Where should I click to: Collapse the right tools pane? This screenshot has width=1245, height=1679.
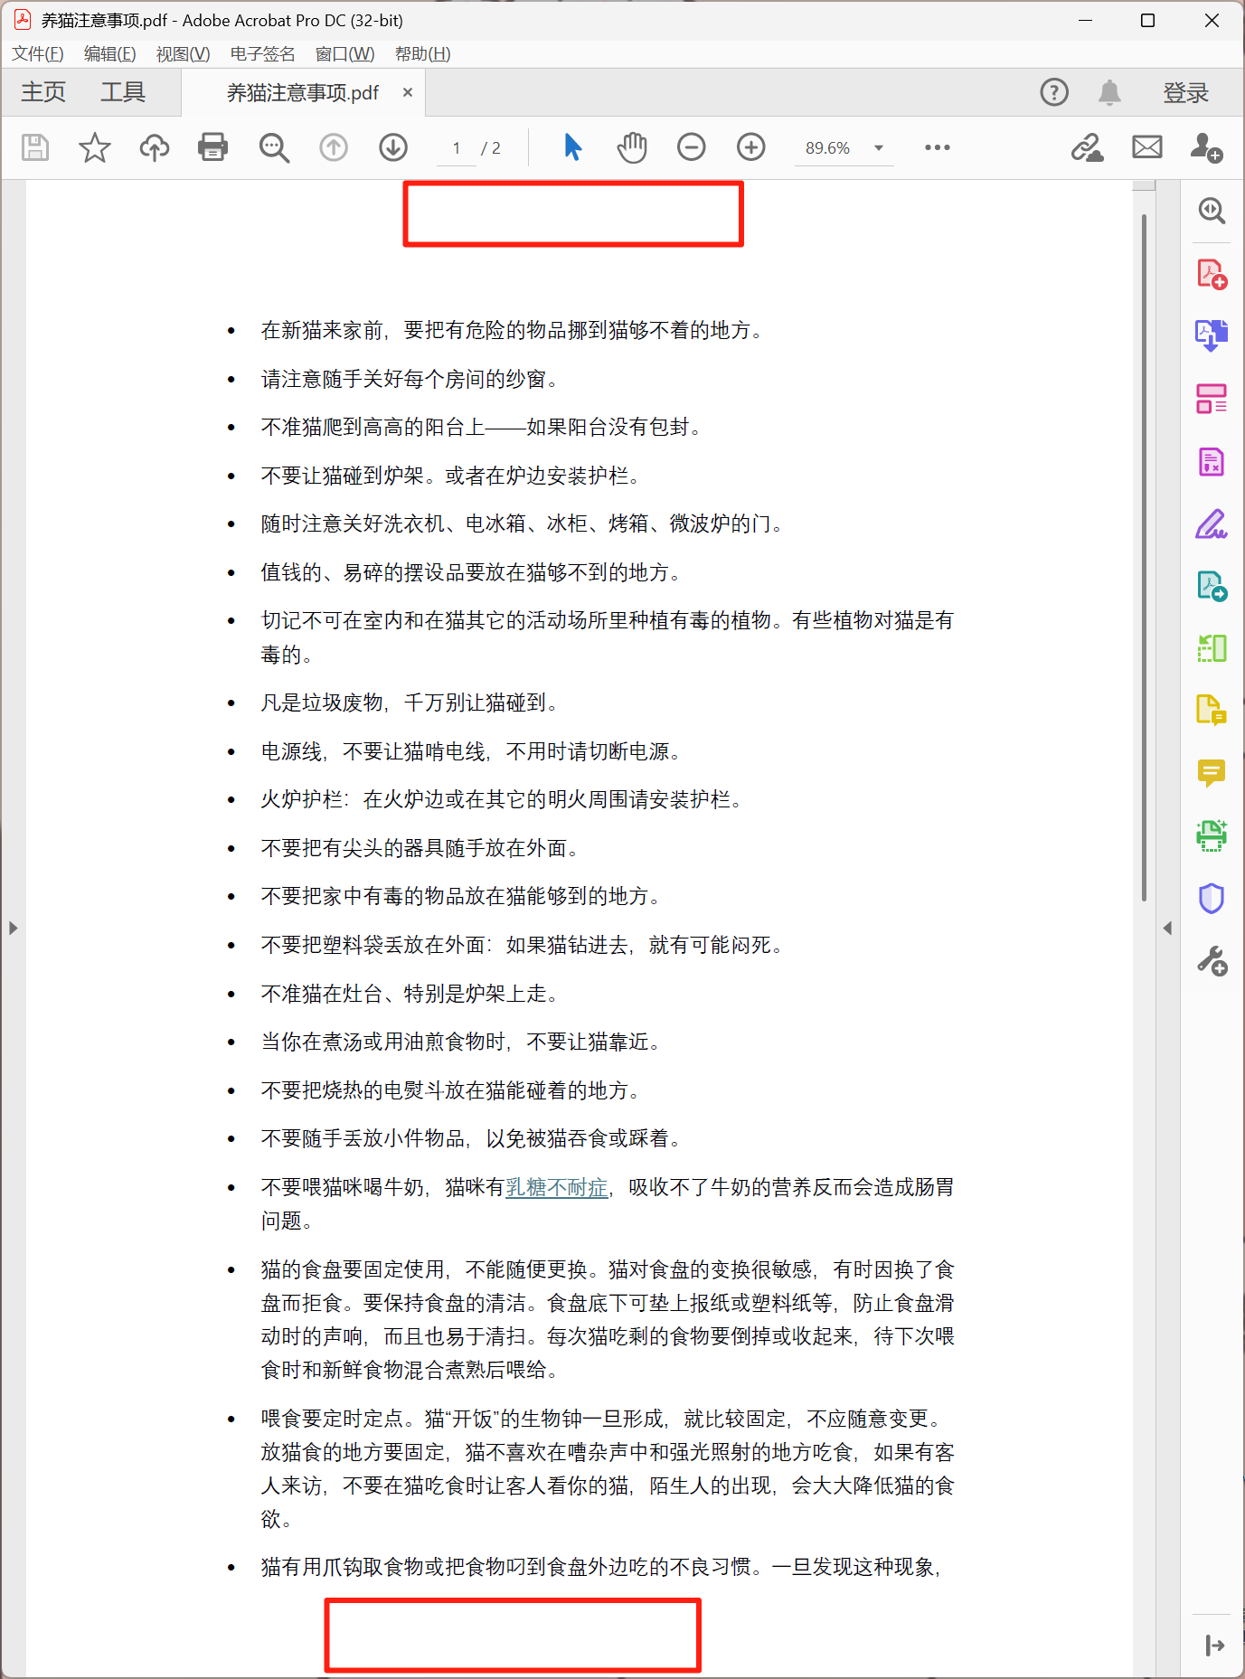click(x=1214, y=1646)
